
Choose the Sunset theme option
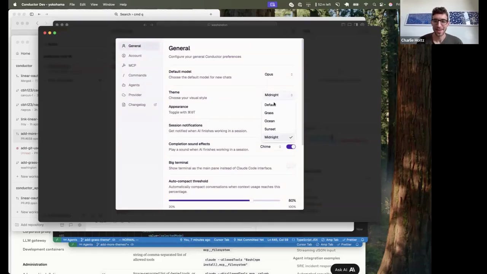(x=279, y=129)
